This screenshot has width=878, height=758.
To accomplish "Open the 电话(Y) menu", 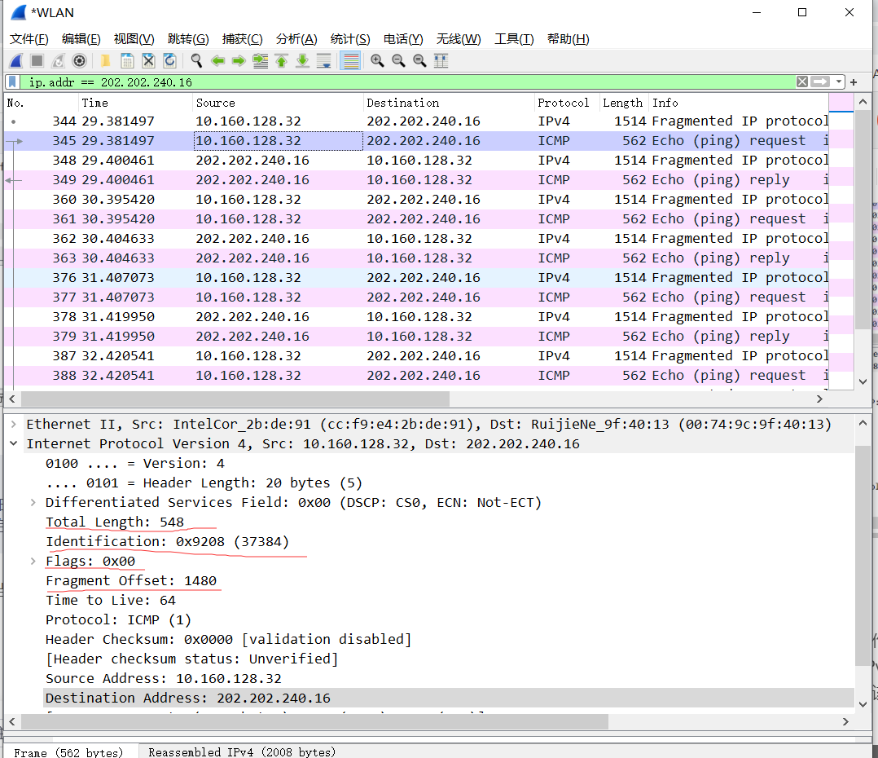I will tap(403, 39).
